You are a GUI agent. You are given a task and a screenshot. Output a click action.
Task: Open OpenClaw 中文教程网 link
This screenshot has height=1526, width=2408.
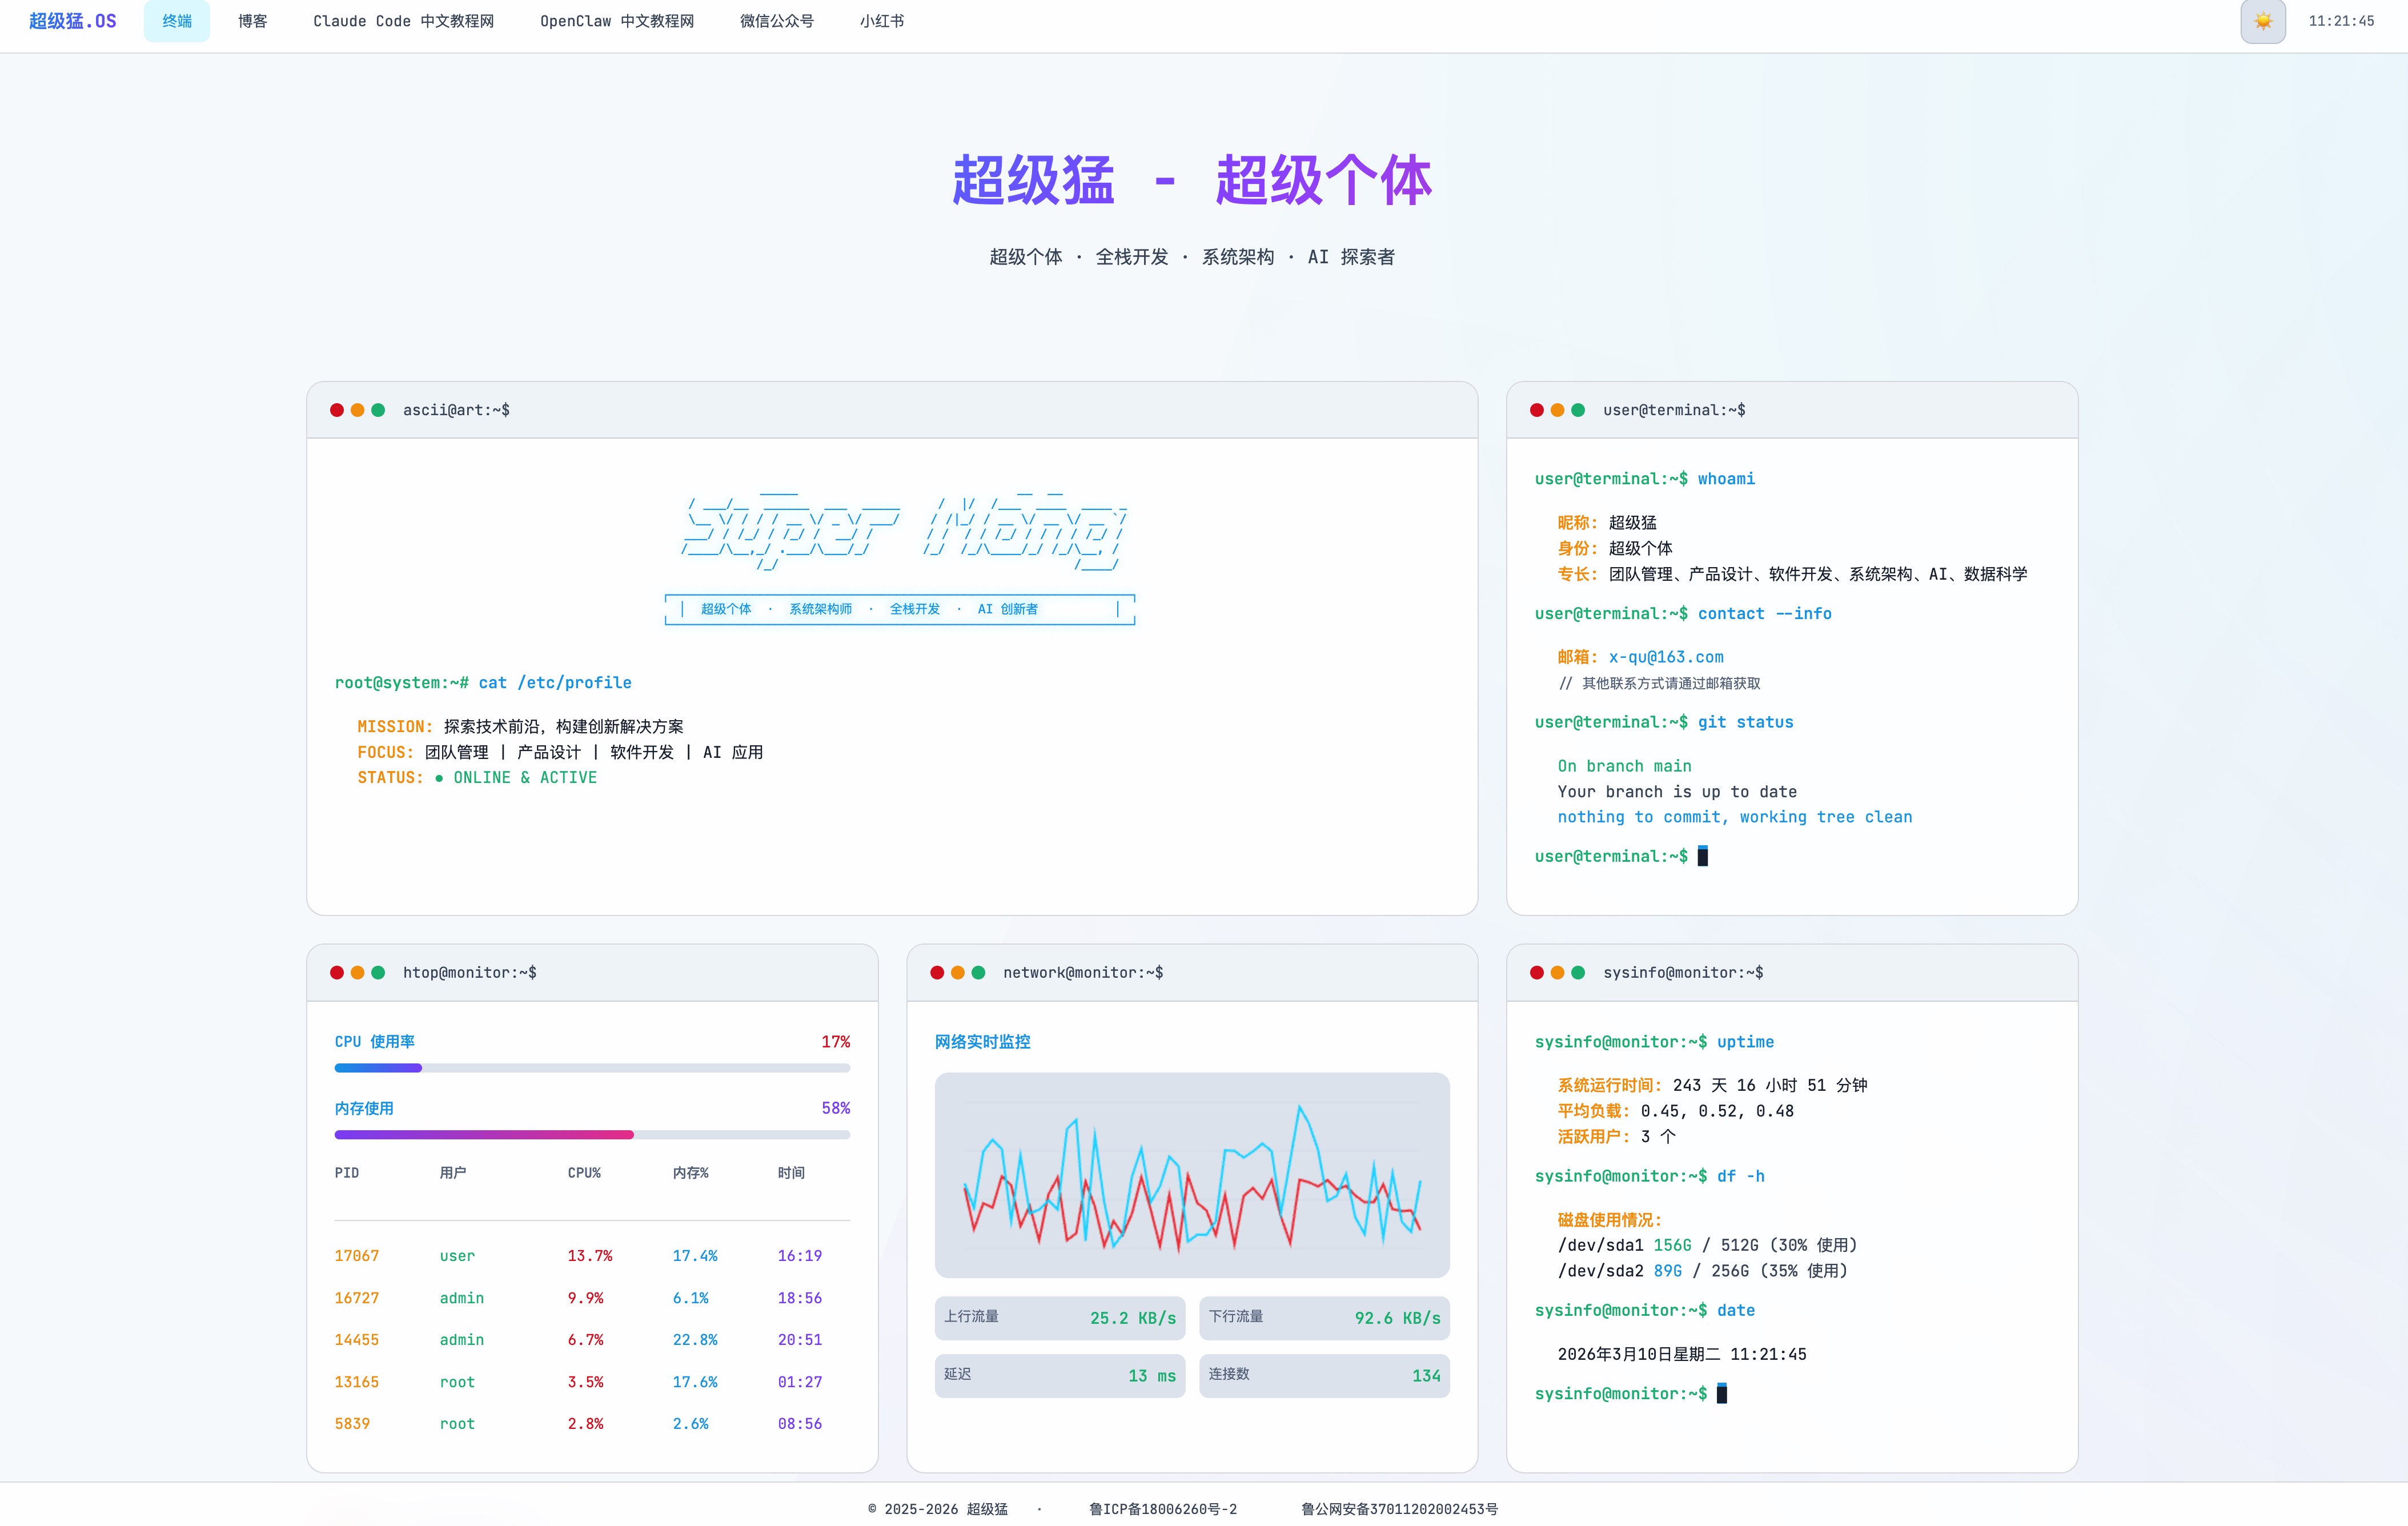tap(616, 21)
